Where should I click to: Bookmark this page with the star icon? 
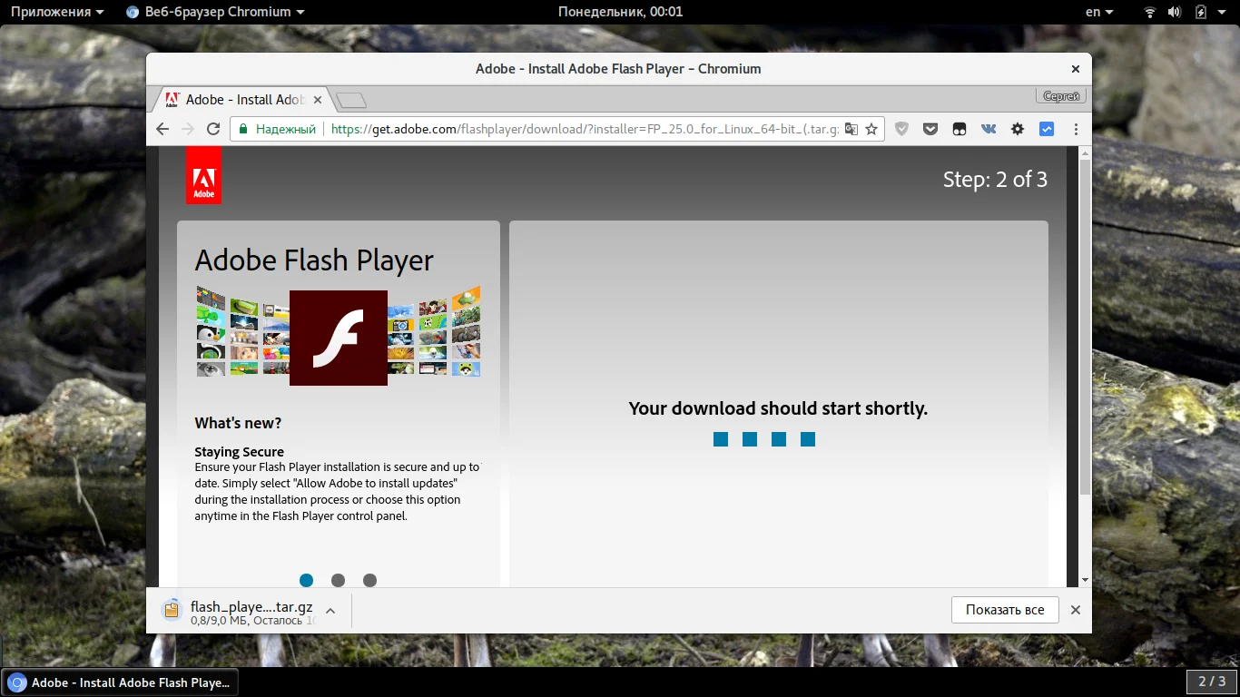coord(871,129)
